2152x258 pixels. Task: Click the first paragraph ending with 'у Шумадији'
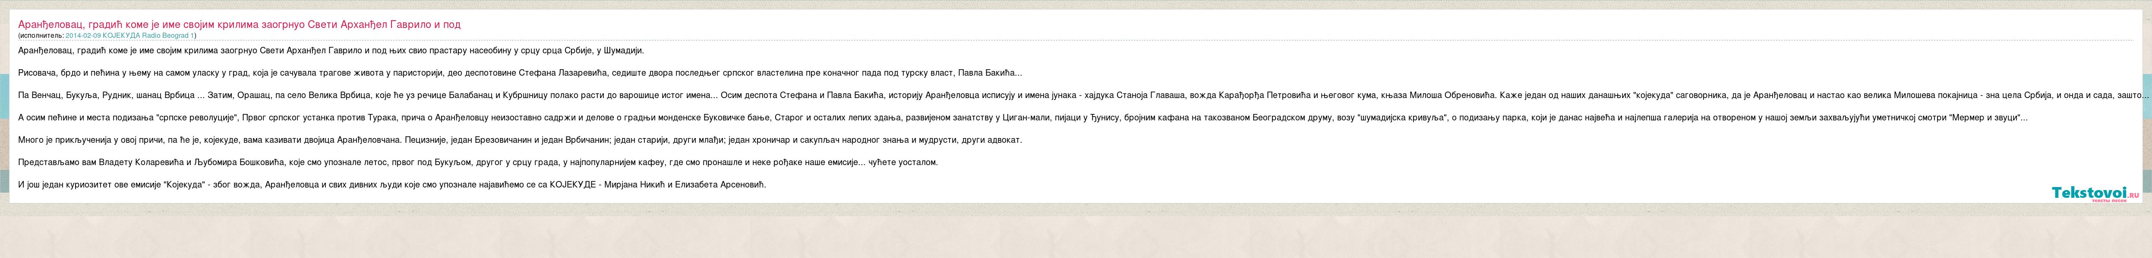[331, 51]
